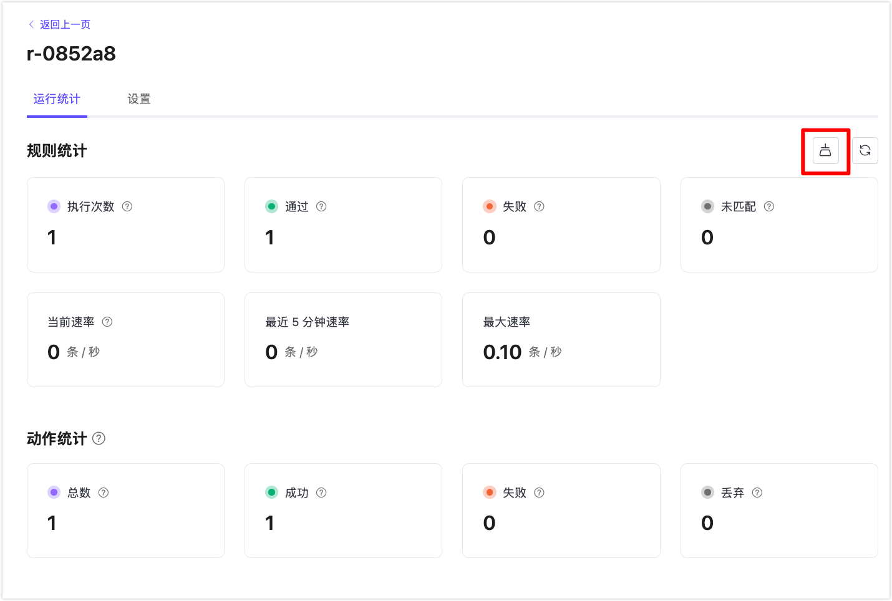This screenshot has height=601, width=892.
Task: Click the help icon beside 失败 in 规则统计
Action: (540, 206)
